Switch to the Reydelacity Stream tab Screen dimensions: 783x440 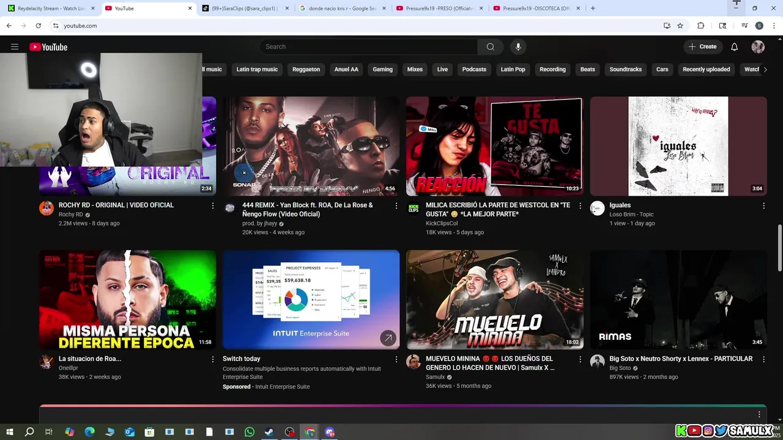(51, 9)
